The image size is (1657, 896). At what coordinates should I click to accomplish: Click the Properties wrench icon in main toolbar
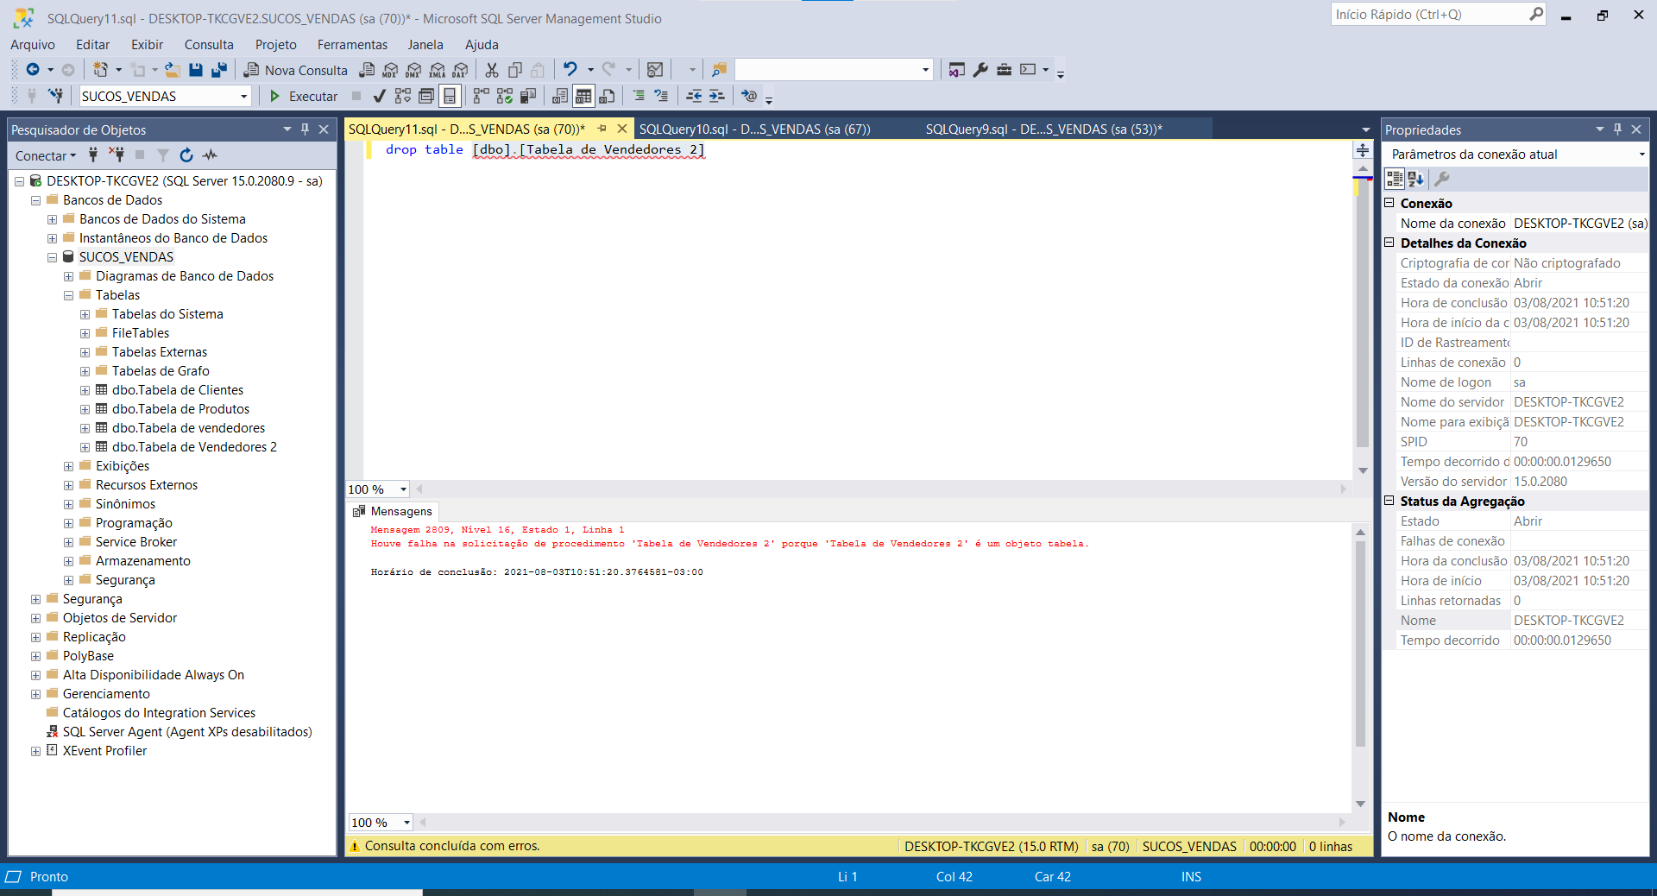coord(980,70)
